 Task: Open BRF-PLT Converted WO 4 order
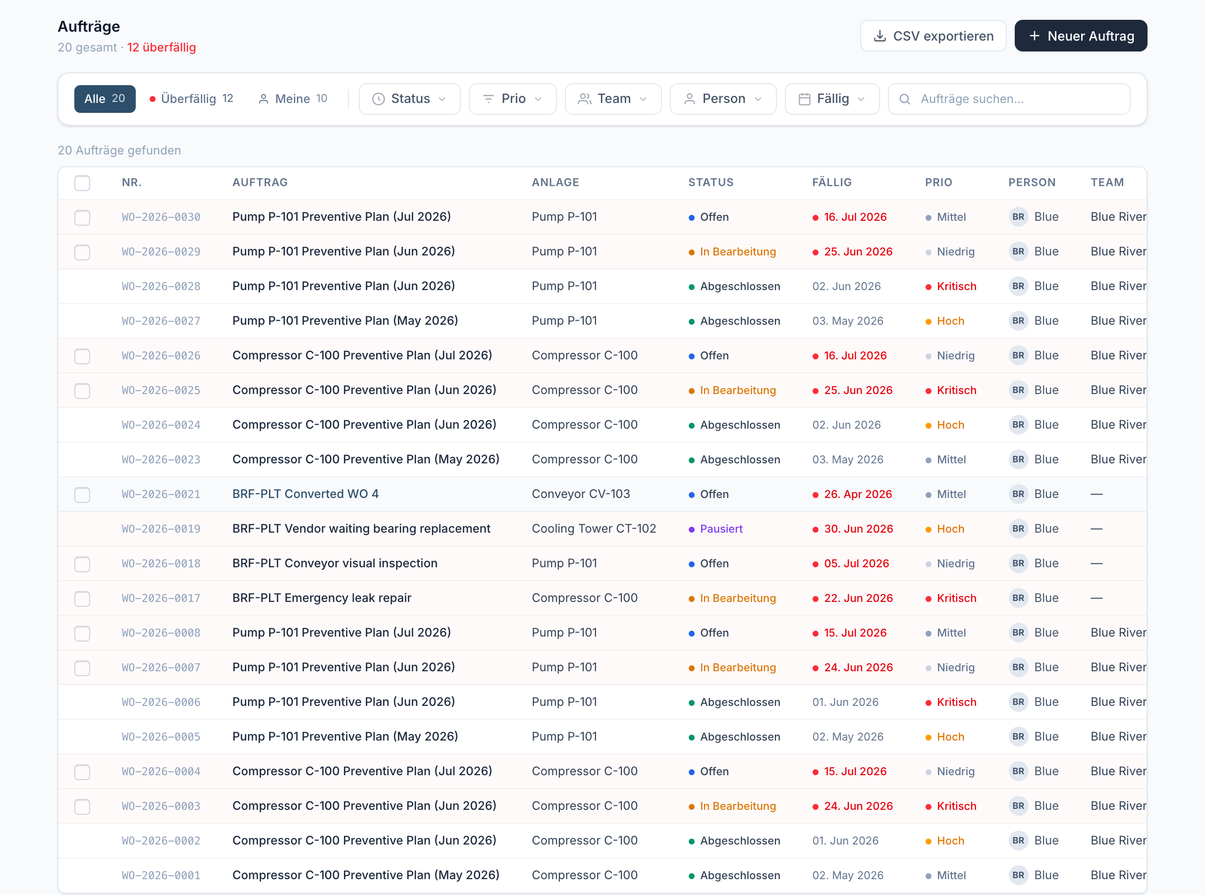click(305, 494)
